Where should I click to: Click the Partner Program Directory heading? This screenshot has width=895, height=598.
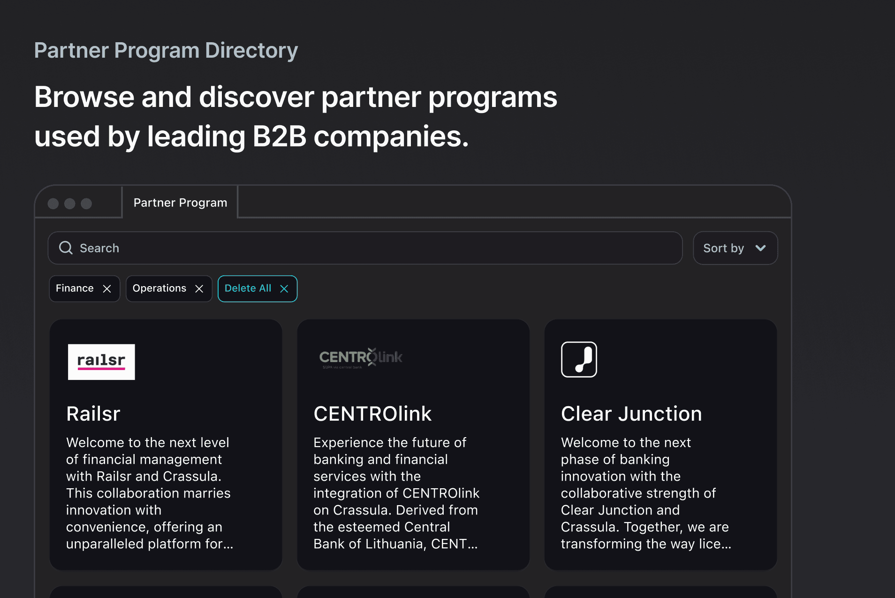click(x=166, y=50)
